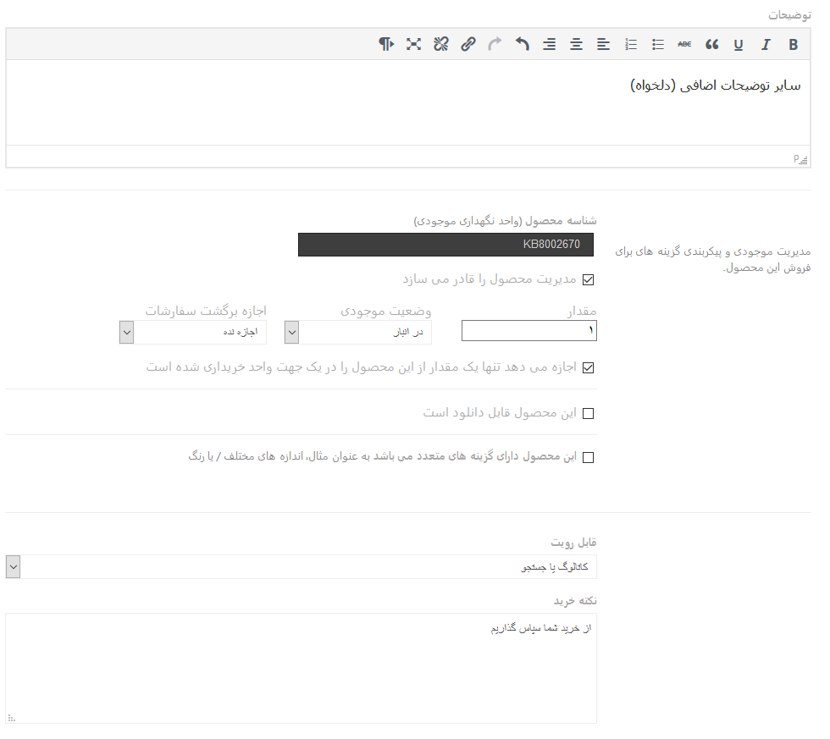830x739 pixels.
Task: Open stock status dropdown showing در انبار
Action: [x=357, y=332]
